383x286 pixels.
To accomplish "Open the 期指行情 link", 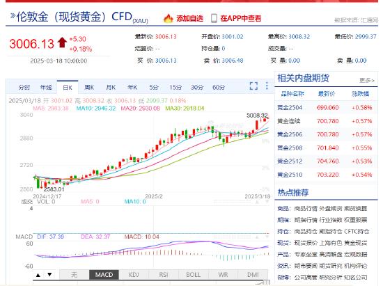I will coord(306,220).
